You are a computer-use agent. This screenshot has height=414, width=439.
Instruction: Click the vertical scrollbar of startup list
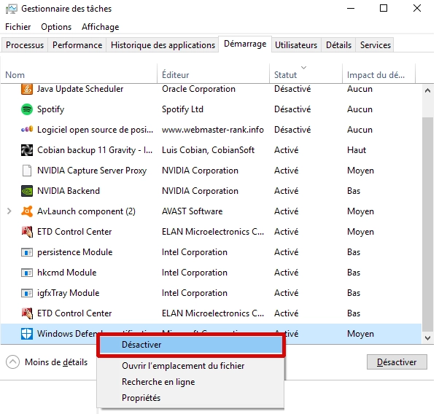click(x=428, y=219)
